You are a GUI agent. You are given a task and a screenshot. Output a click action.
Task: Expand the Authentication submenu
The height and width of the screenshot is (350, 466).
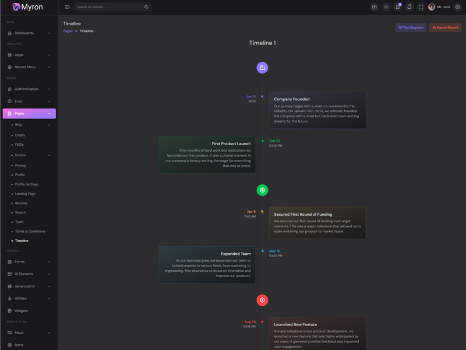pos(29,89)
